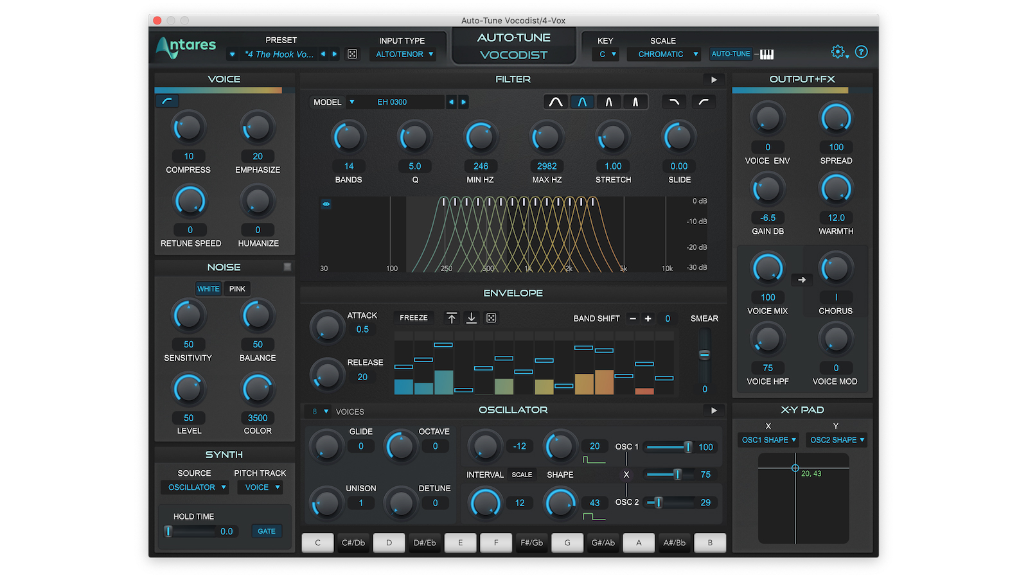Click inside the X-Y pad area
The width and height of the screenshot is (1028, 578).
pyautogui.click(x=803, y=498)
